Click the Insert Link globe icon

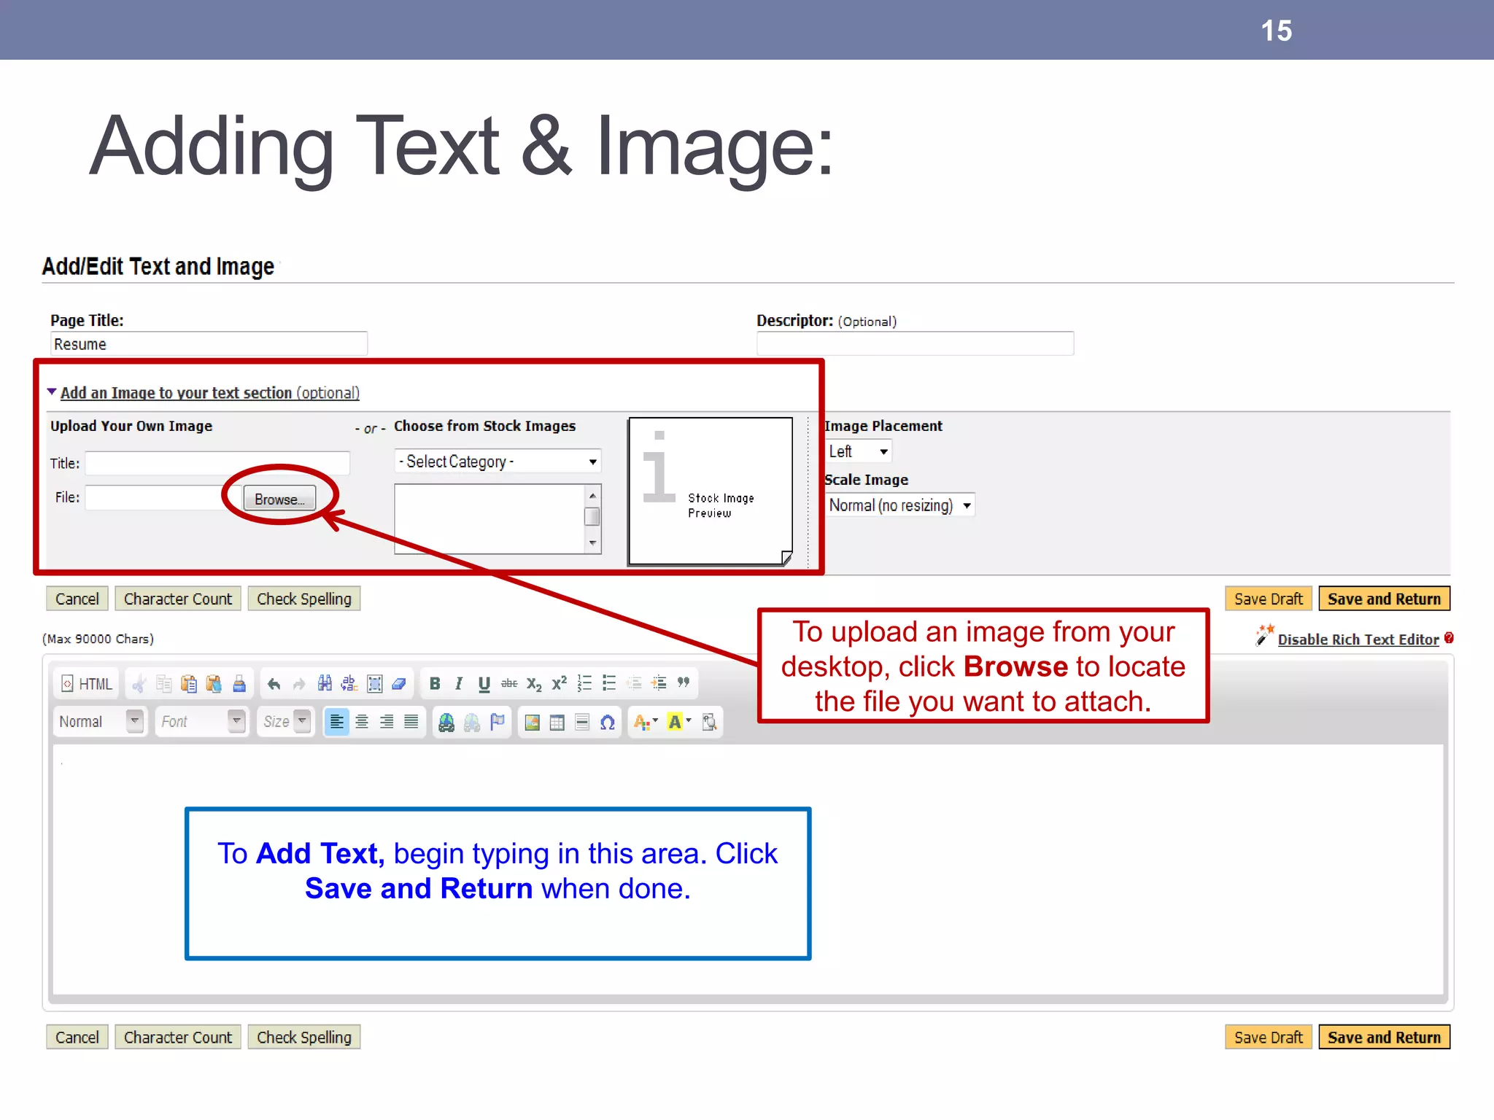point(446,722)
